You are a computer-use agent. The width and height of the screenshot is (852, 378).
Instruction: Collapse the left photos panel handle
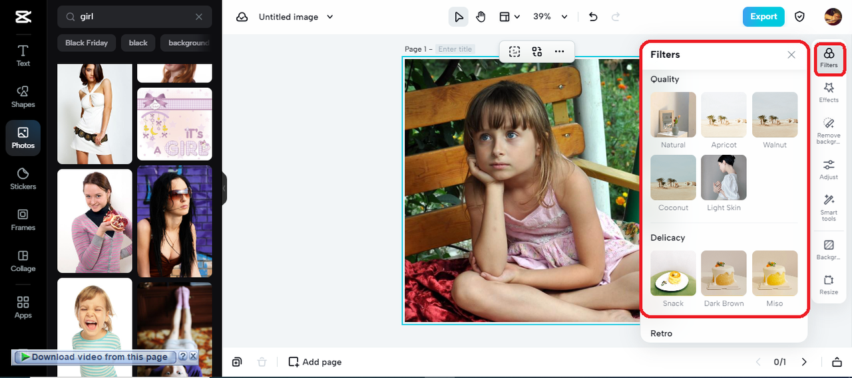coord(224,189)
